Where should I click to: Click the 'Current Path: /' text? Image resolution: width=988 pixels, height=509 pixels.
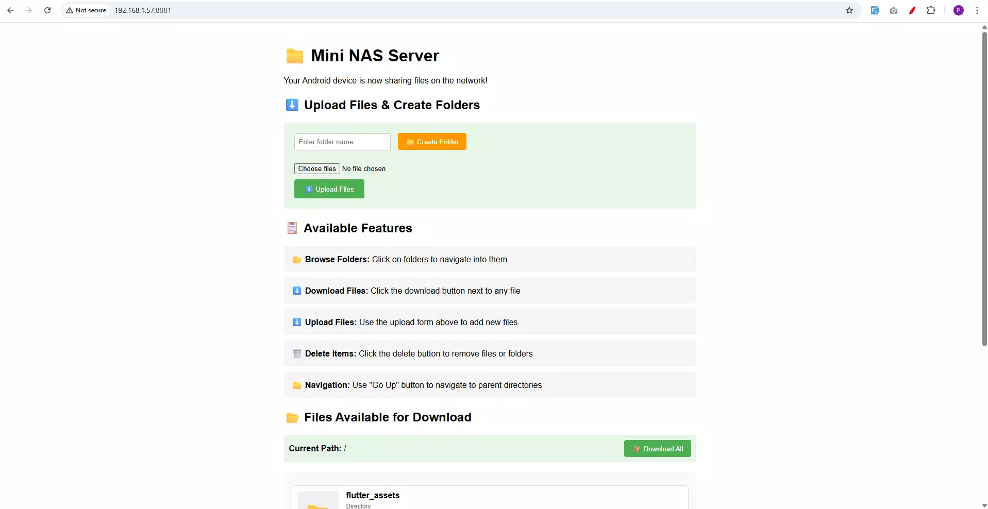pos(317,448)
